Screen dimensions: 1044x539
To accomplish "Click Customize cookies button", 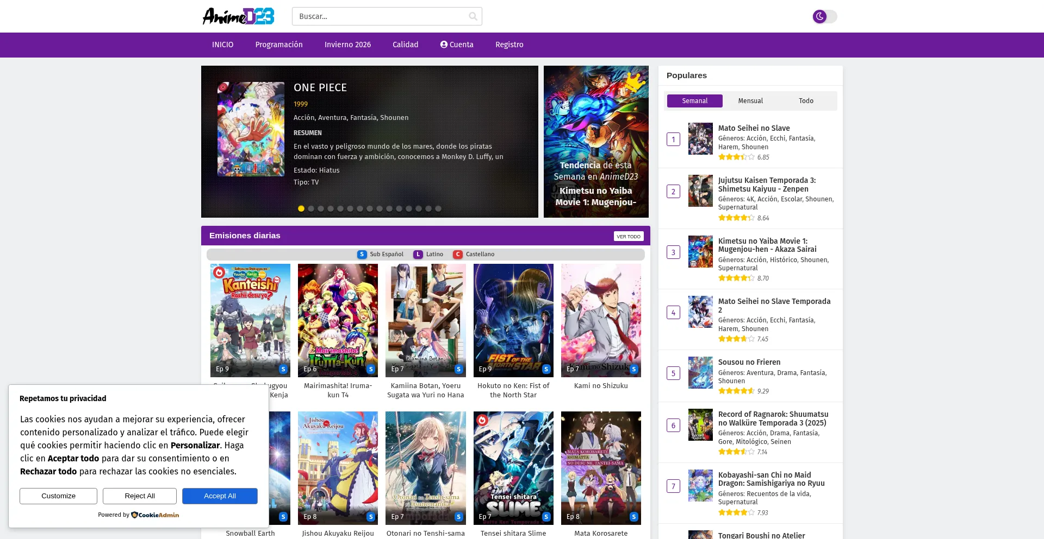I will 58,496.
